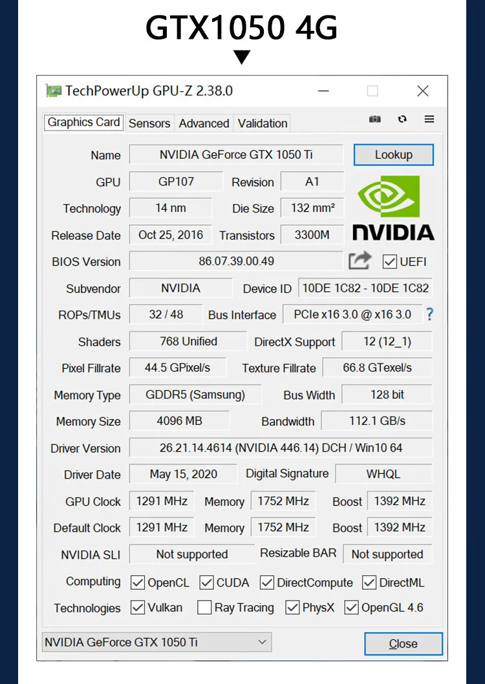Toggle the DirectML checkbox
485x684 pixels.
pos(369,583)
